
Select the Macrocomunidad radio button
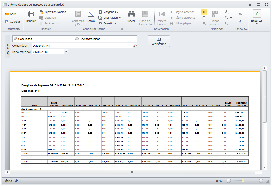(x=77, y=39)
